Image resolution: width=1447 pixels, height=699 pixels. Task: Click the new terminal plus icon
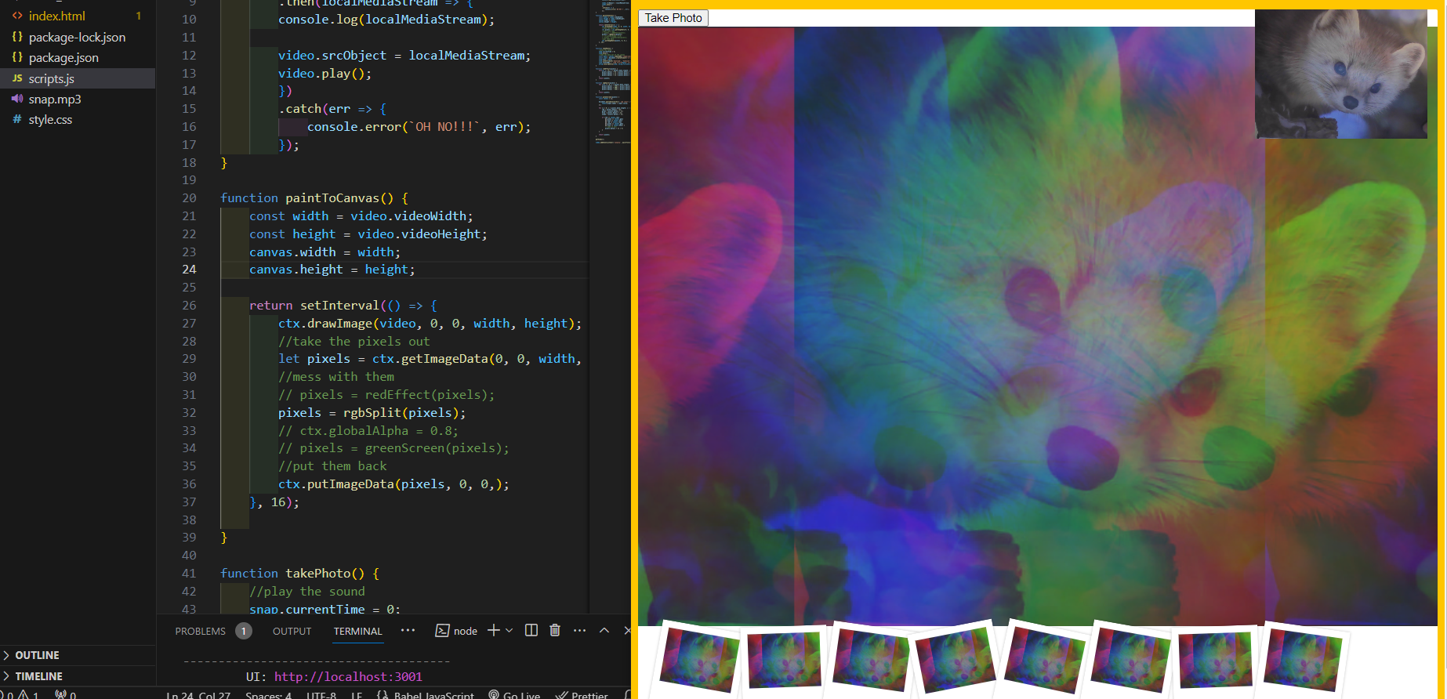tap(493, 630)
